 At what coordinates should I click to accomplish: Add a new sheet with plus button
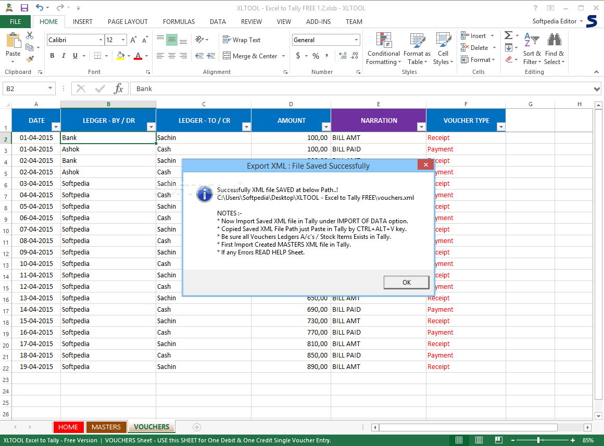tap(196, 427)
